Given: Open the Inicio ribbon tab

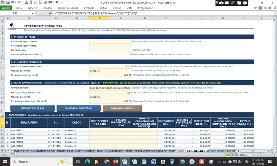Looking at the screenshot, I should point(19,8).
